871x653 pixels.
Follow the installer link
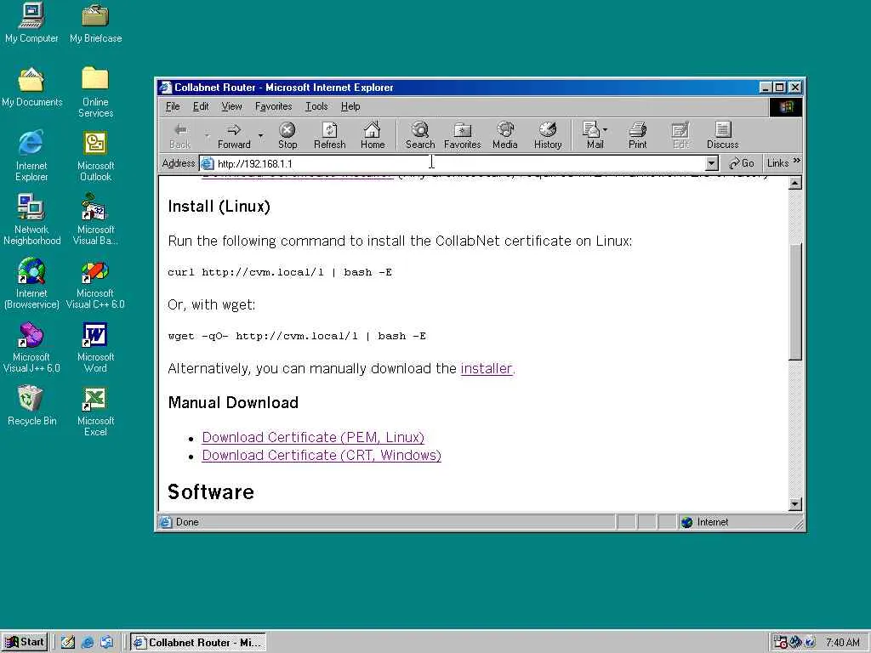[487, 369]
